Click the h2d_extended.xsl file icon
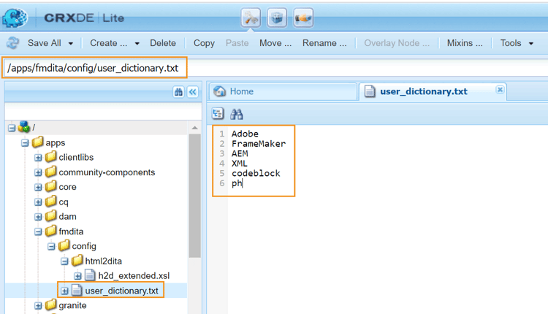The image size is (548, 314). click(x=90, y=275)
